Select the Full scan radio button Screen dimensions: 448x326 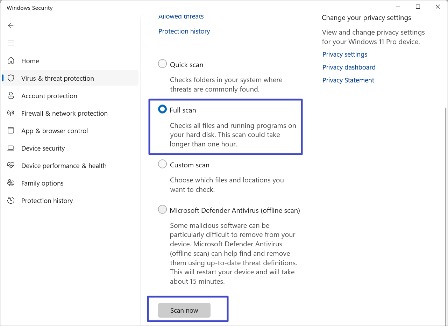point(162,109)
